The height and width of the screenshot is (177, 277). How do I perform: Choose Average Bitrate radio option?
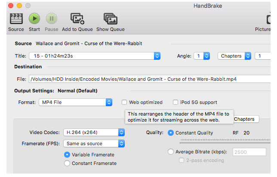tap(171, 152)
